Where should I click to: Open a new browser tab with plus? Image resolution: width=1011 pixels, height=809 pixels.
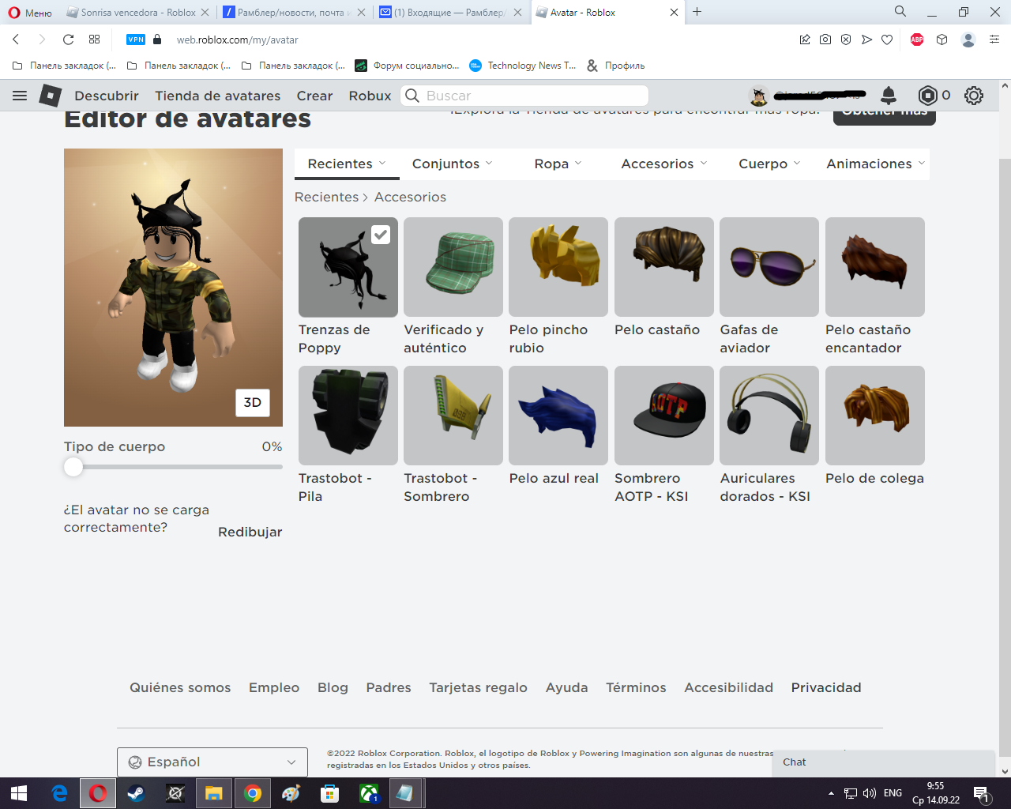pos(697,12)
